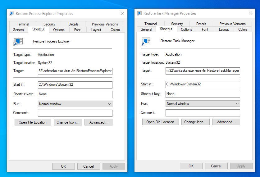This screenshot has height=177, width=260.
Task: Open the Details tab in Task Manager properties
Action: [x=201, y=24]
